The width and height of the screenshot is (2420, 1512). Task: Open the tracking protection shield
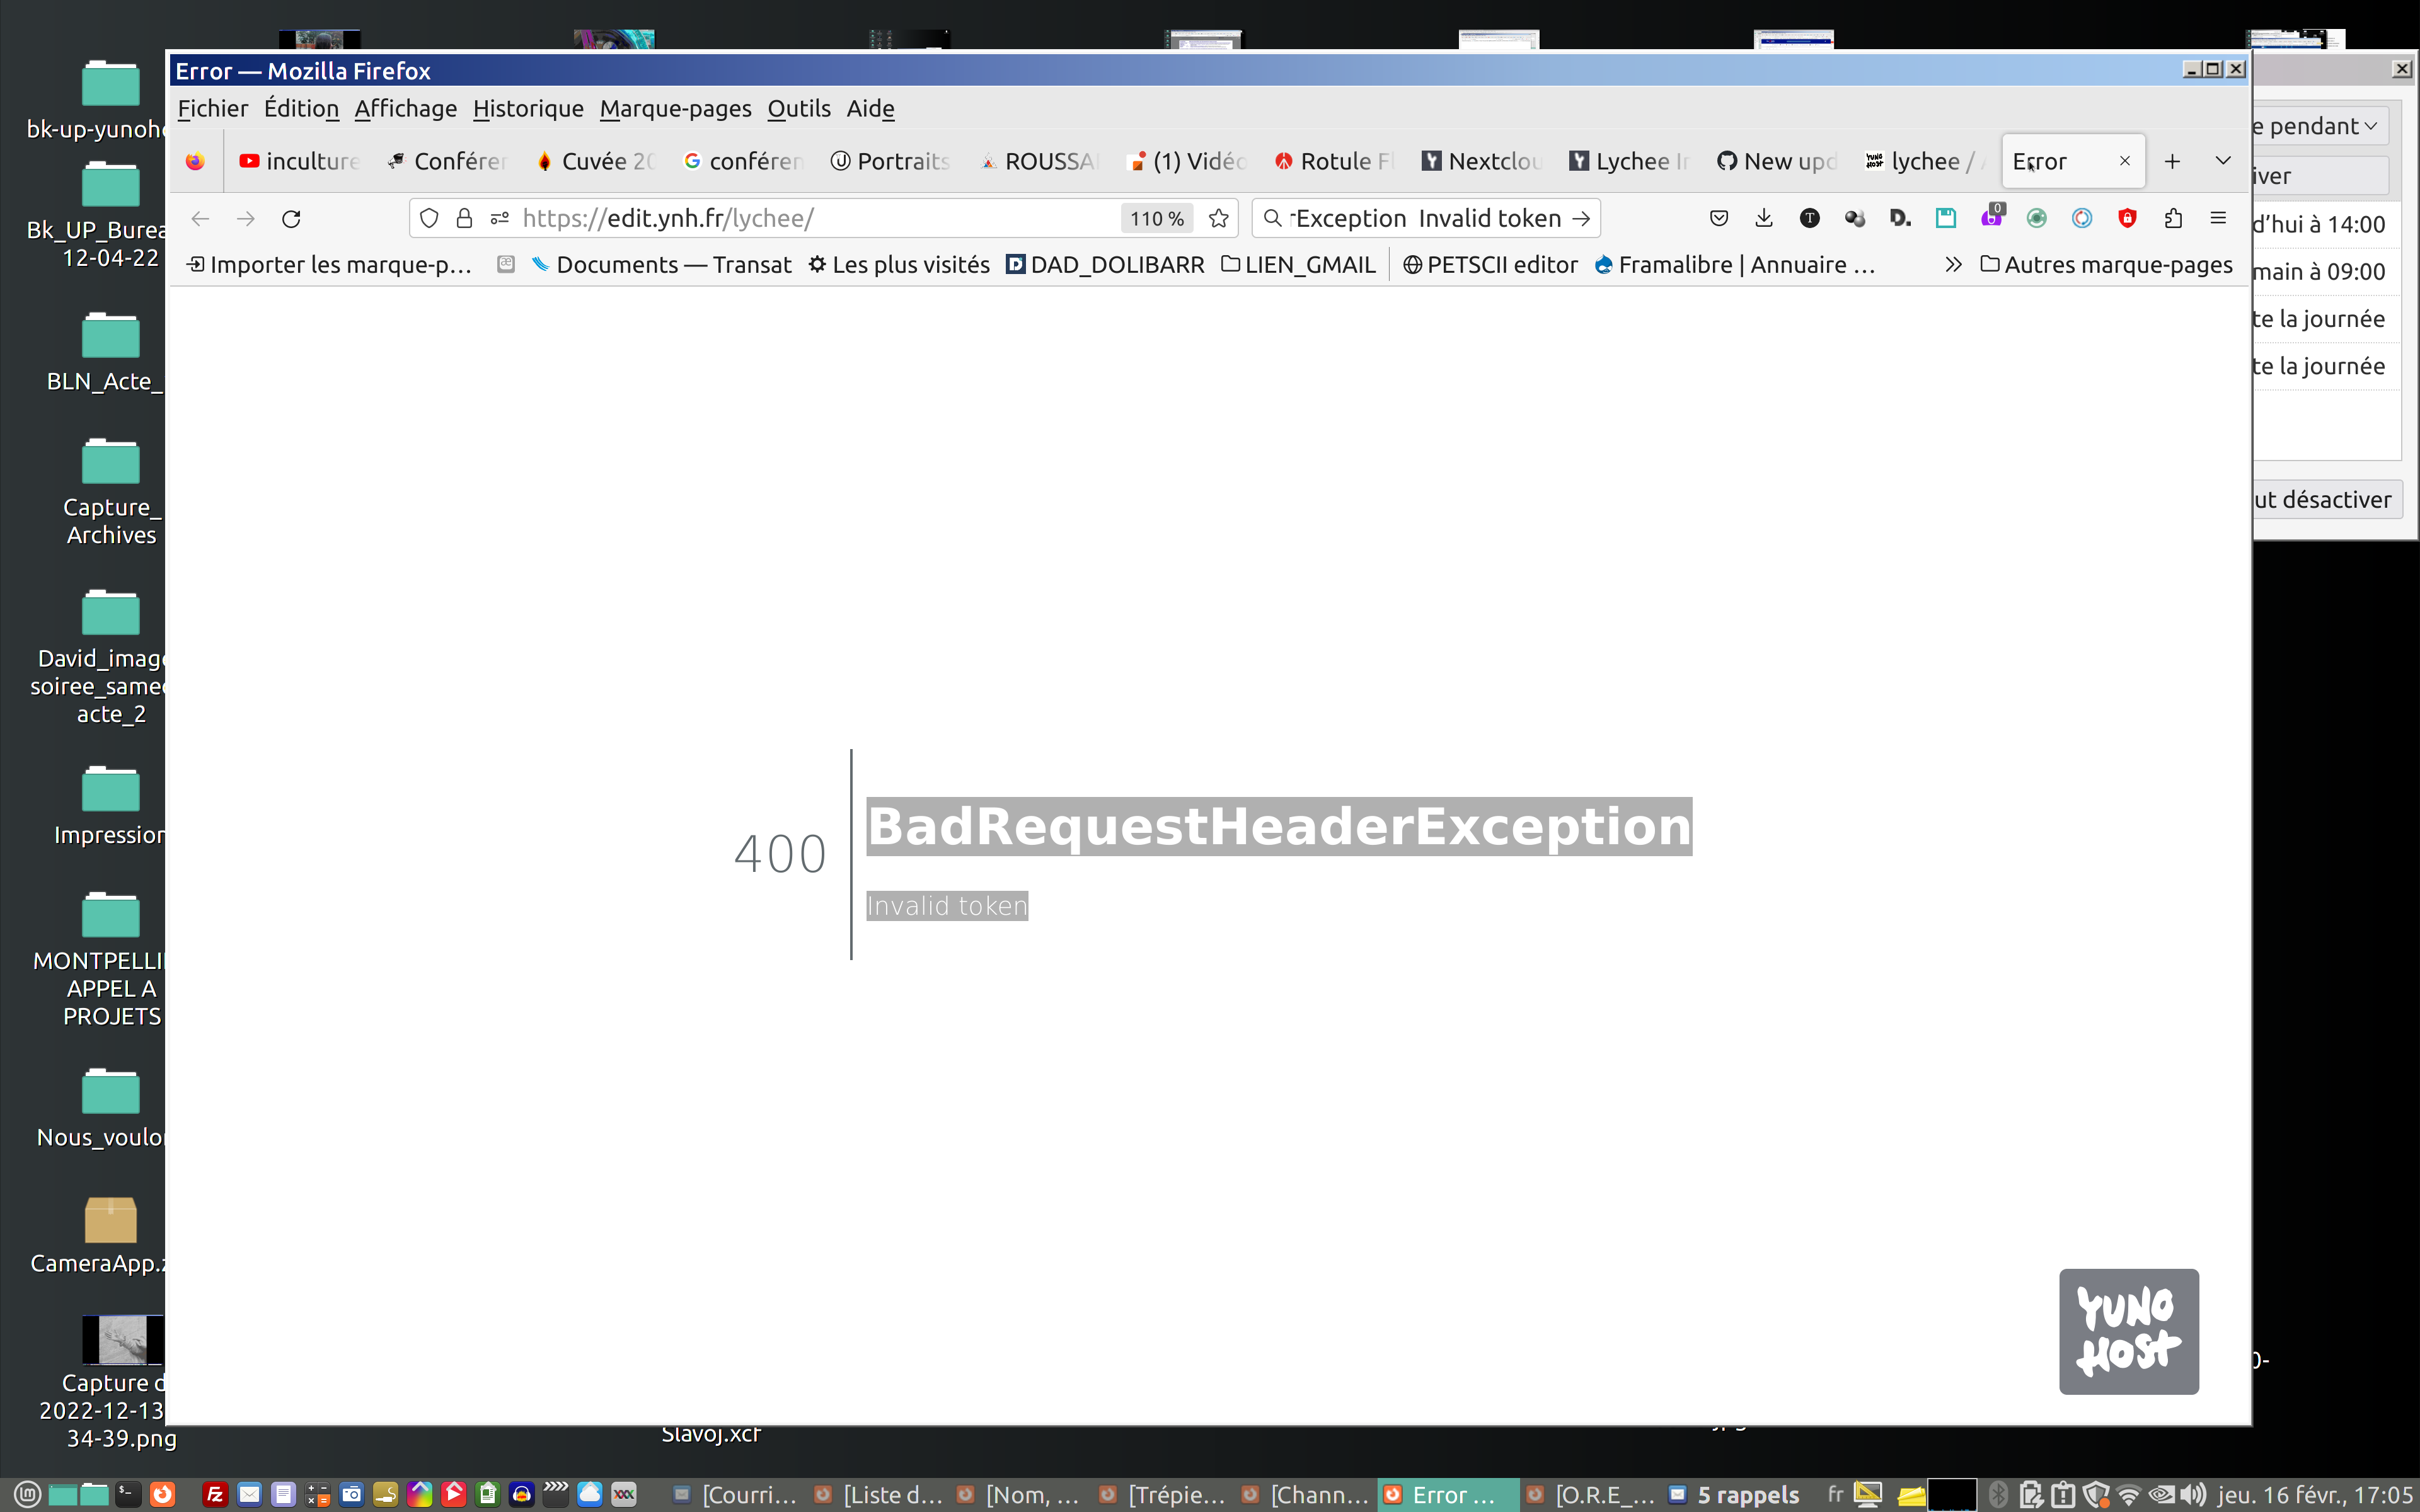tap(429, 218)
